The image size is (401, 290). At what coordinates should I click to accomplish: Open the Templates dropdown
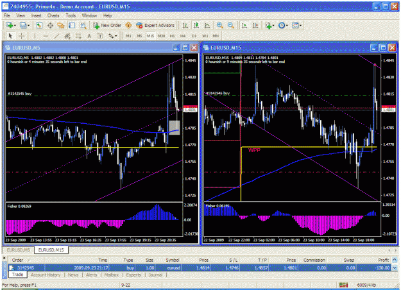click(296, 25)
